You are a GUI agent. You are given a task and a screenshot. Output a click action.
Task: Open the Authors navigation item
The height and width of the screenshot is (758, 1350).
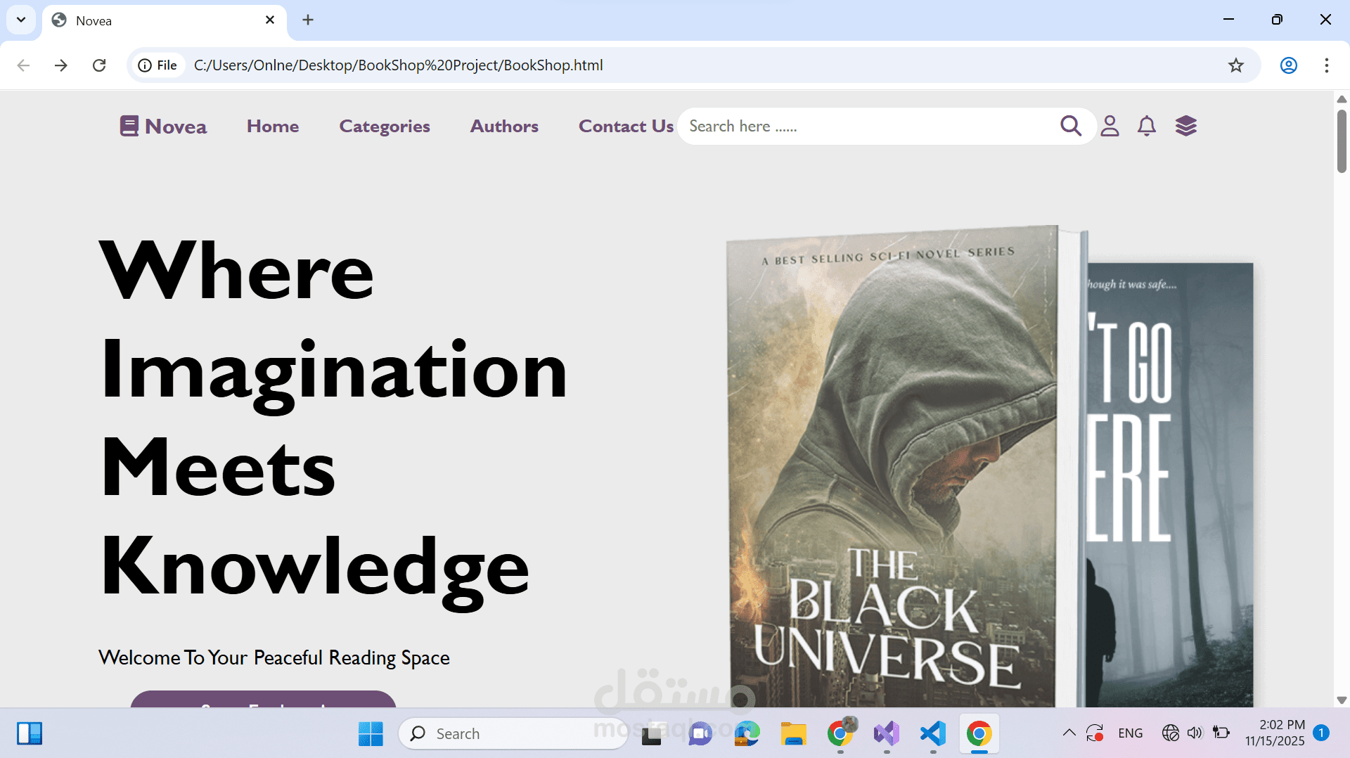click(504, 126)
